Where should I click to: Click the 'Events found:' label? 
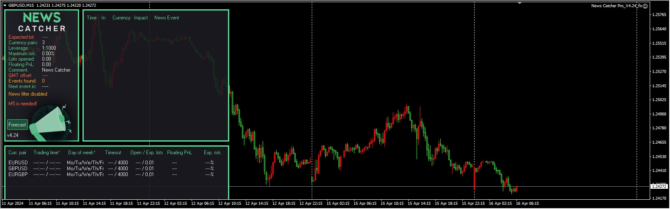[x=22, y=81]
